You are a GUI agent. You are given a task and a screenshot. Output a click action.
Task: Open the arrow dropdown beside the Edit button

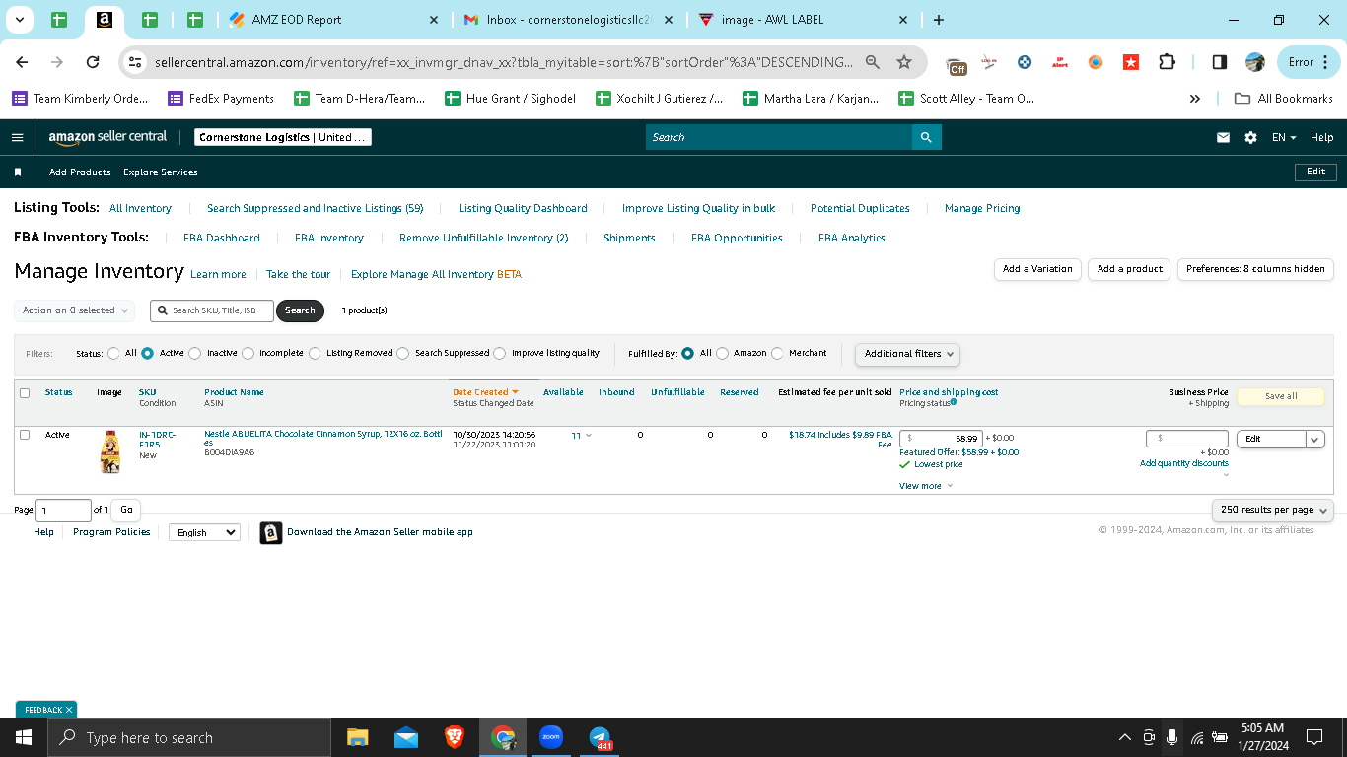tap(1315, 439)
